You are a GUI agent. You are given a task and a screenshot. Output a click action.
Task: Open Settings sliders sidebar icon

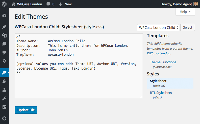pyautogui.click(x=4, y=107)
